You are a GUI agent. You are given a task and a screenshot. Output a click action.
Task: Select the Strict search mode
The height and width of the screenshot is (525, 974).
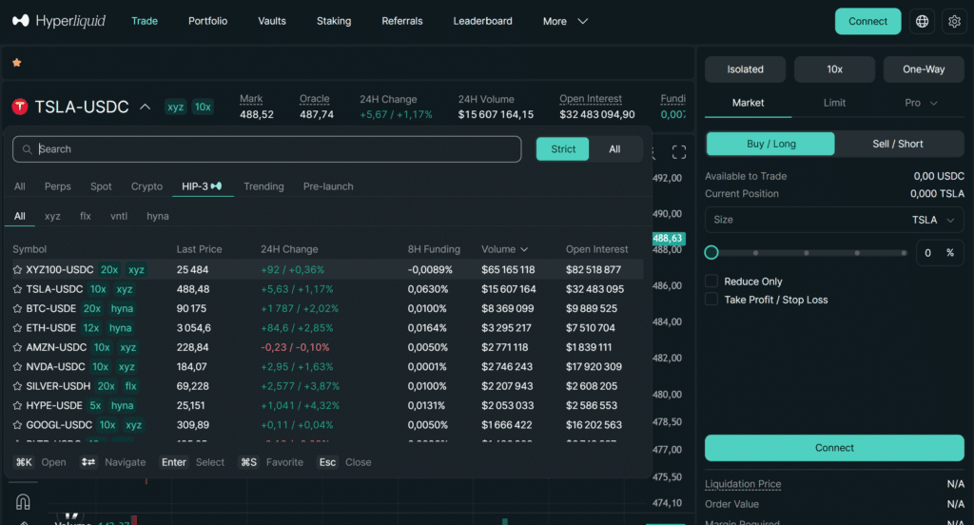coord(563,149)
